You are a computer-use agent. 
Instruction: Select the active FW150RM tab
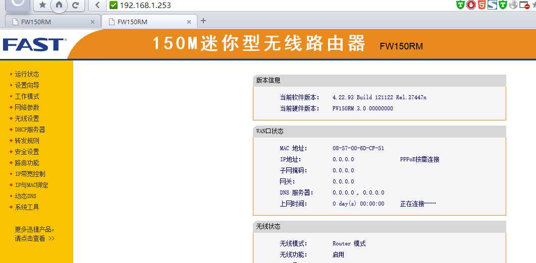click(149, 22)
